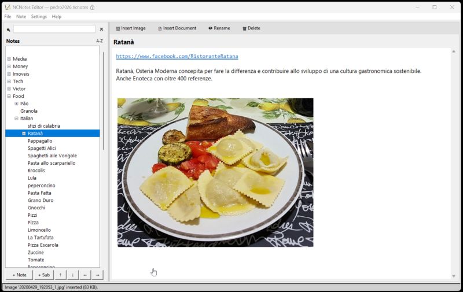Open the Spaghetti alle Vongole note
463x292 pixels.
[52, 156]
